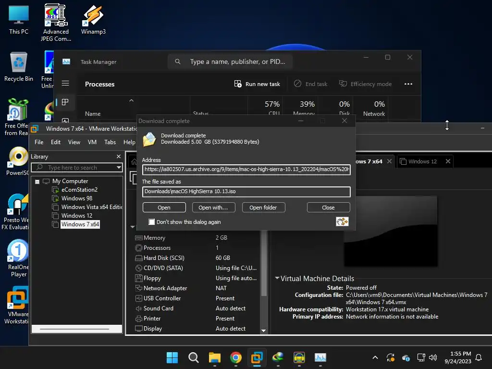Open taskbar Search icon
492x369 pixels.
[x=193, y=357]
